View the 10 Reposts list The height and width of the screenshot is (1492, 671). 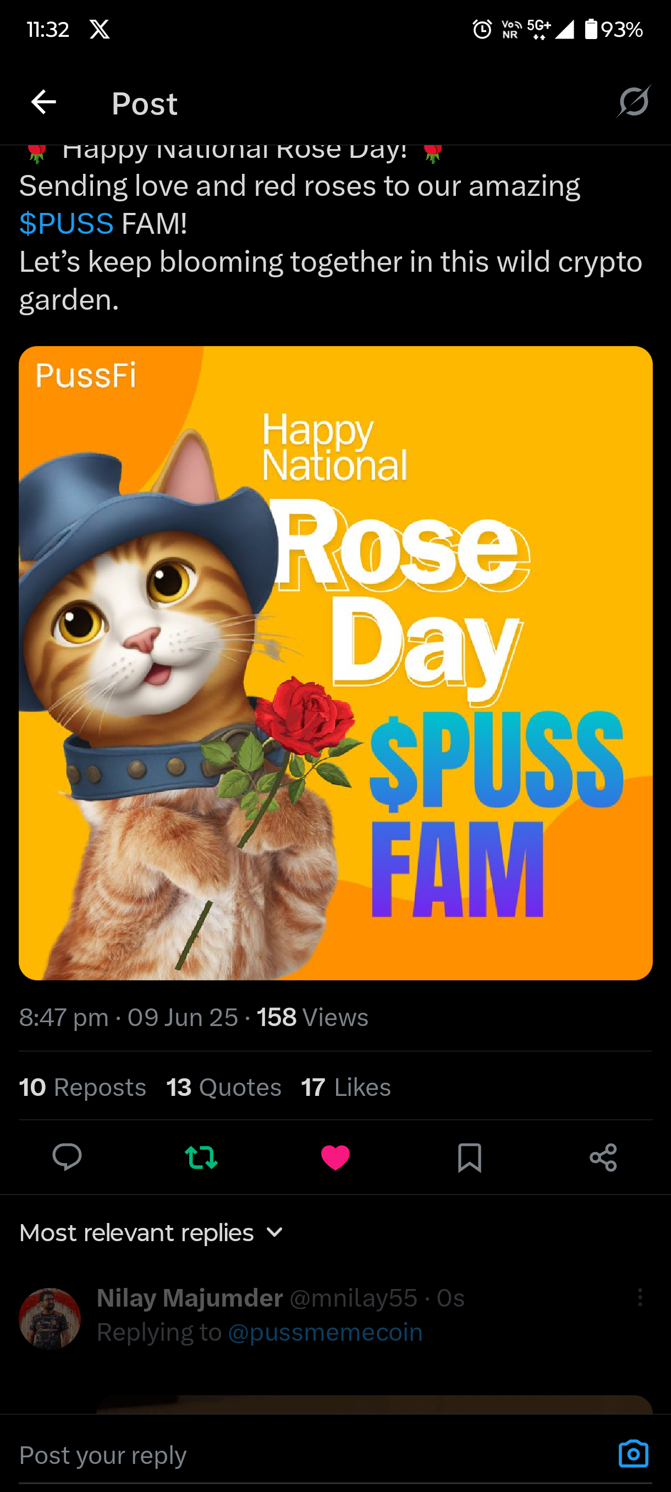pos(82,1087)
